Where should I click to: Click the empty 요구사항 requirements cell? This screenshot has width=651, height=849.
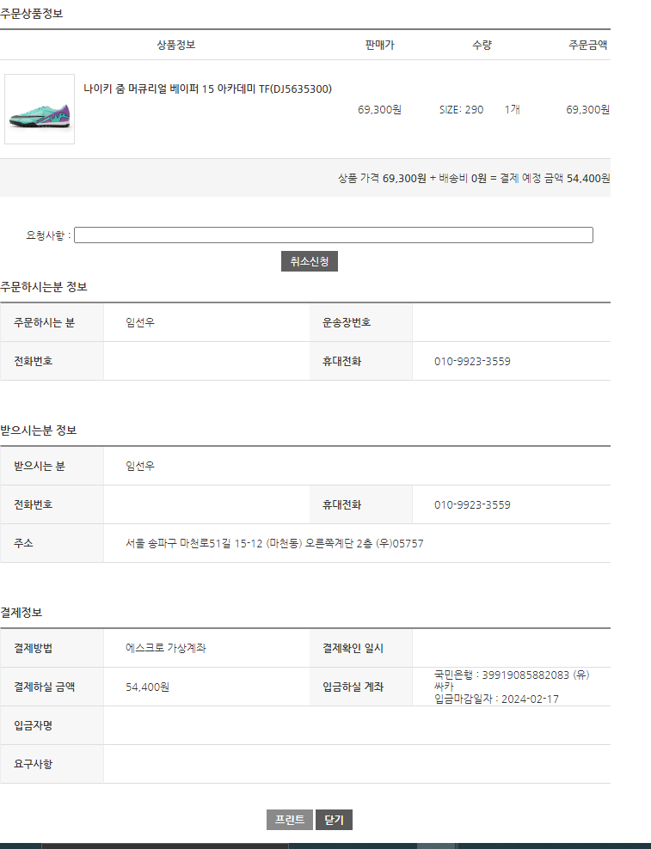357,764
